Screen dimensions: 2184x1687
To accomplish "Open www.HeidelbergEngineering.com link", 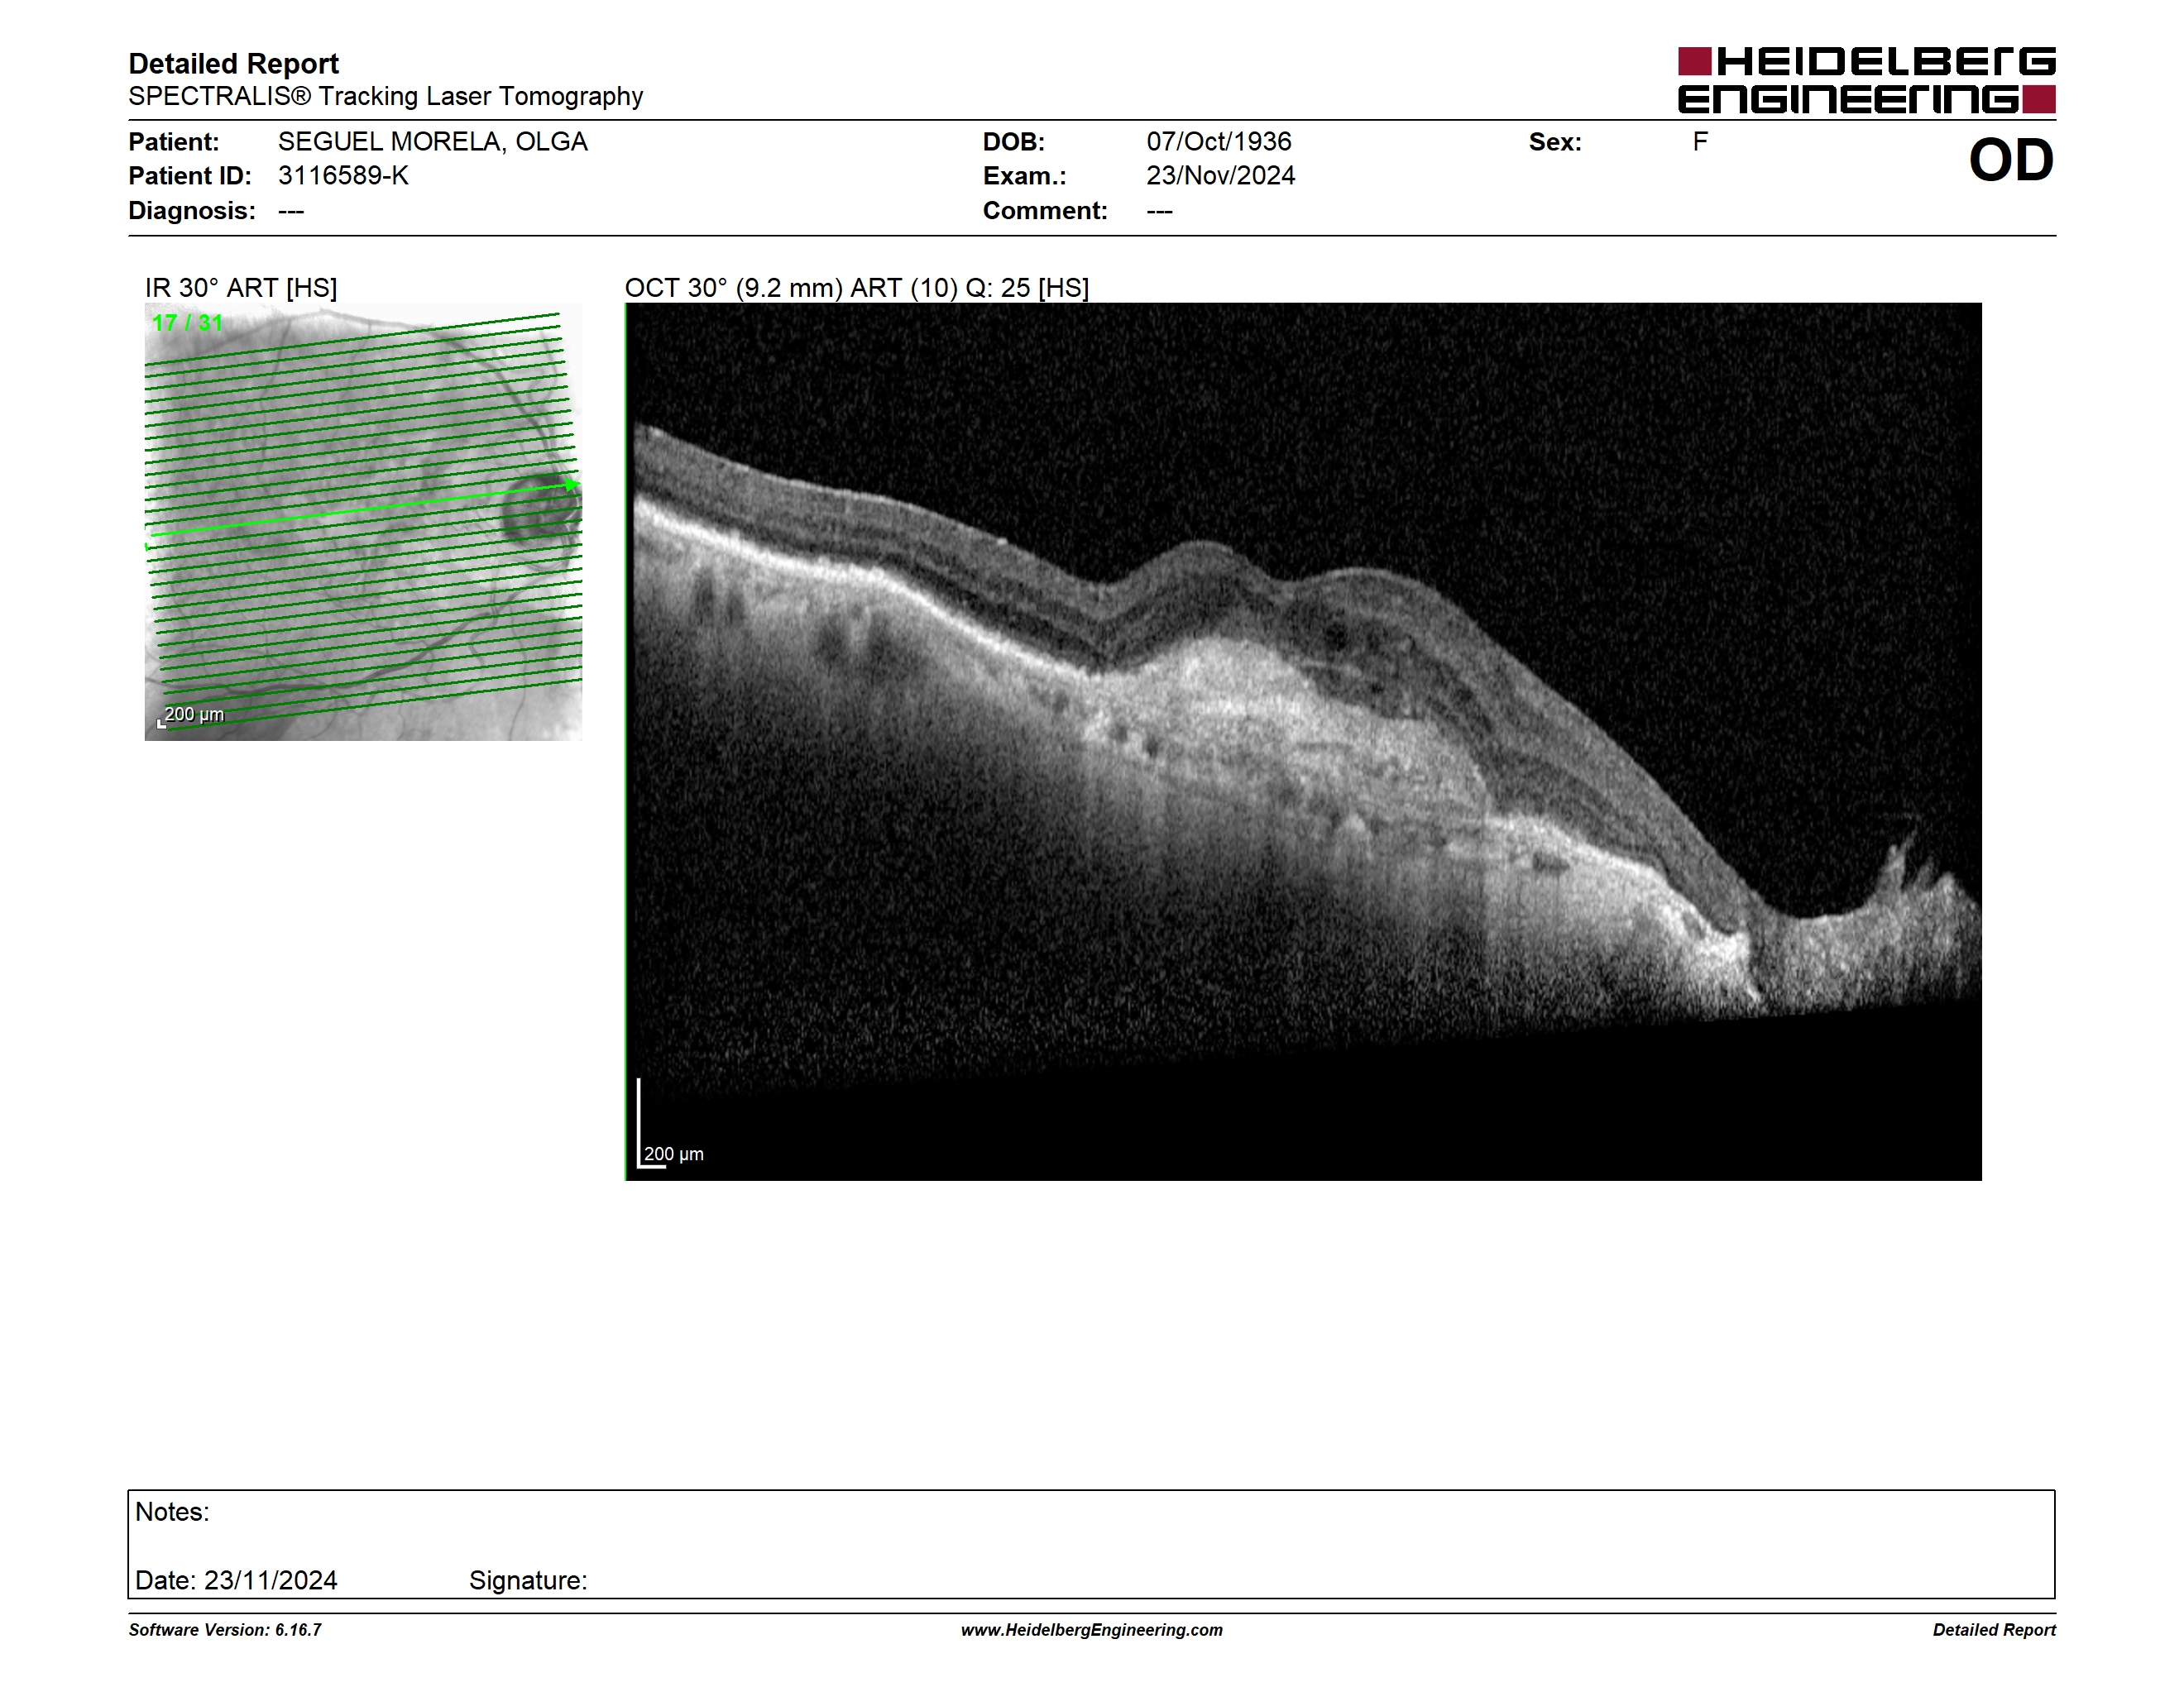I will [1092, 1630].
